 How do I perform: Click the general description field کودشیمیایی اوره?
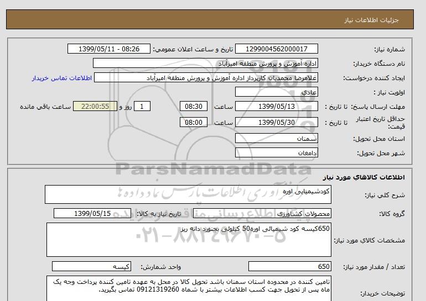[x=188, y=194]
